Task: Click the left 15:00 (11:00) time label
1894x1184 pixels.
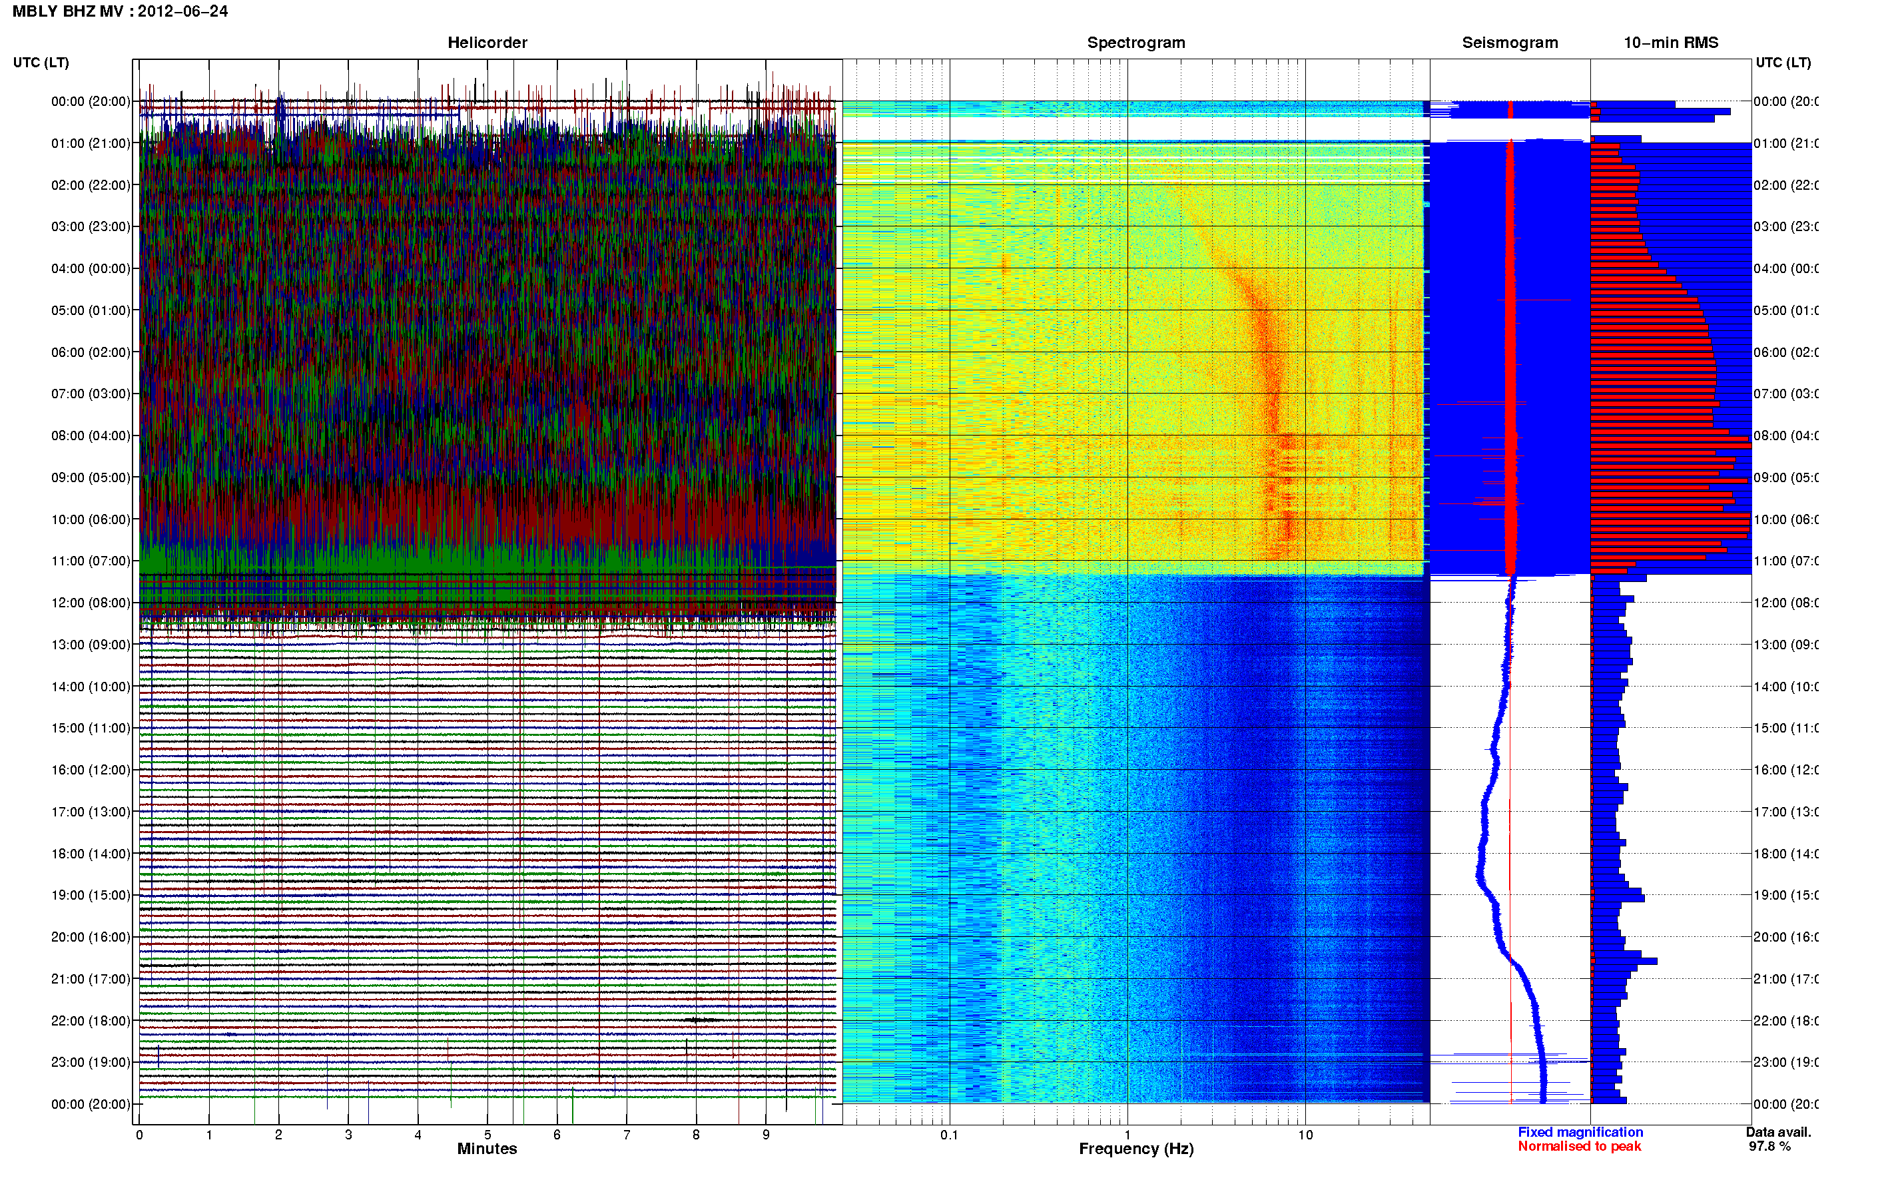Action: click(x=91, y=729)
